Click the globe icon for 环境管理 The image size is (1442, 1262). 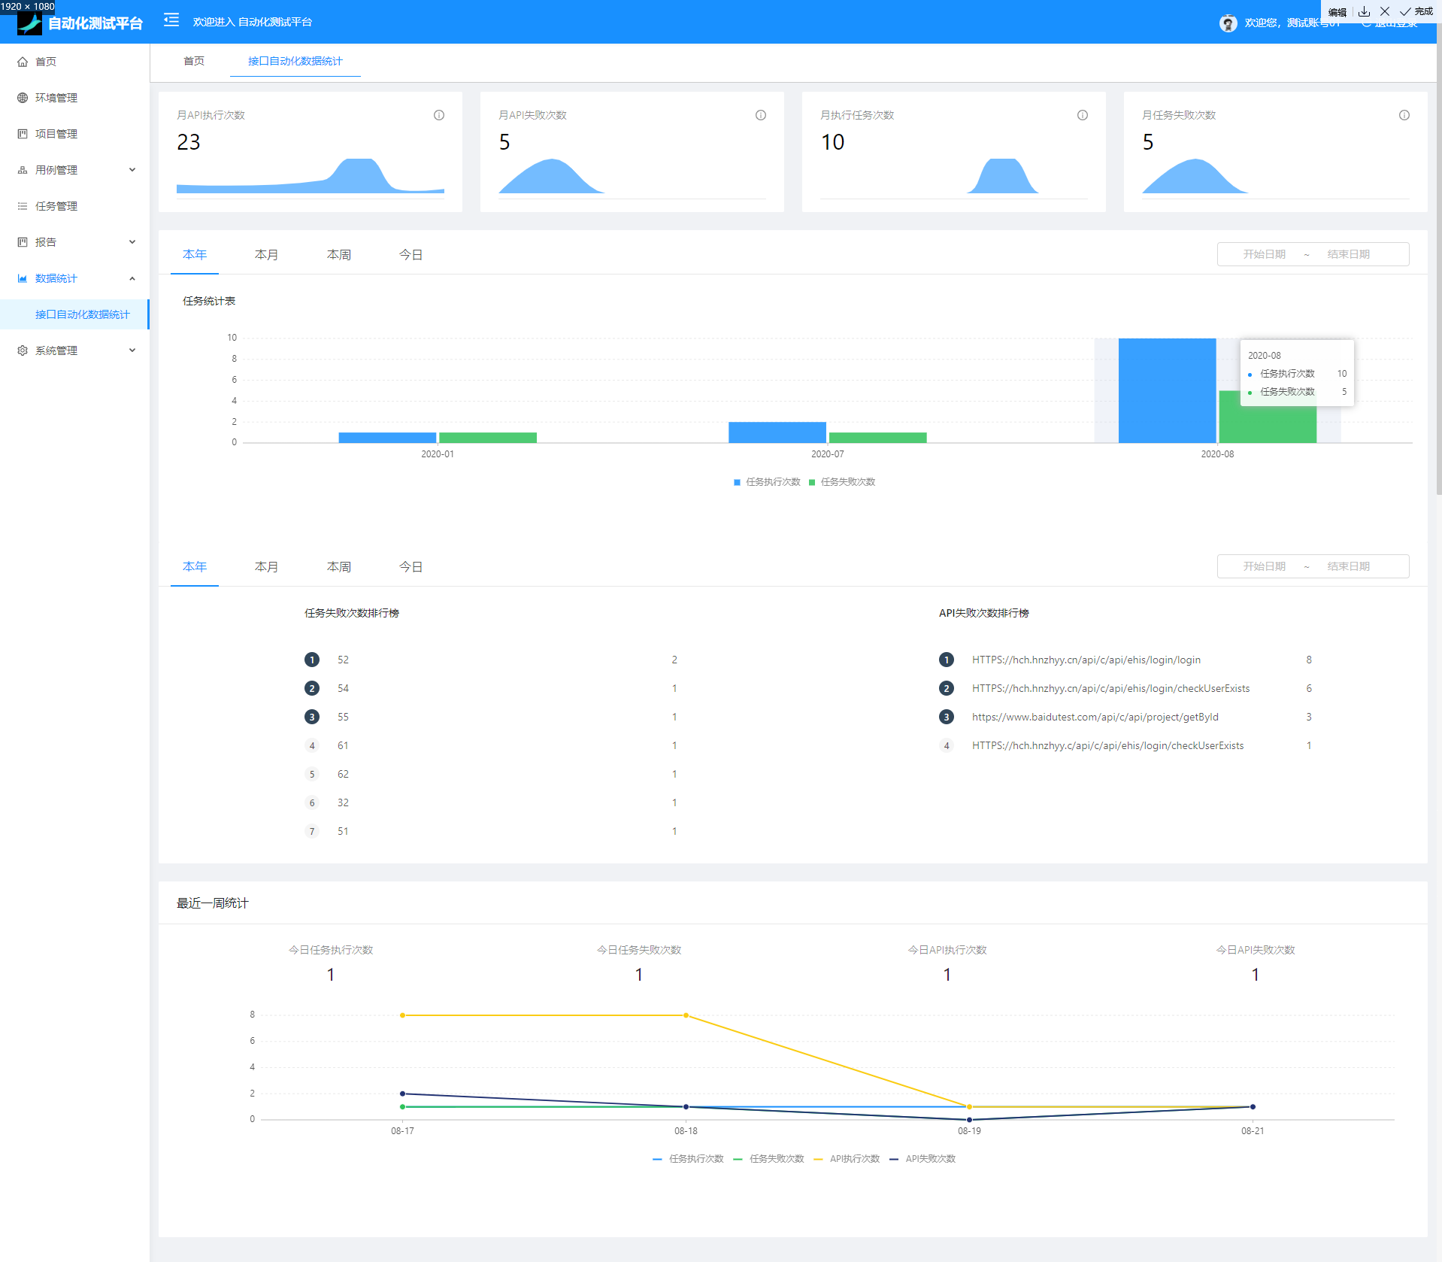click(23, 98)
